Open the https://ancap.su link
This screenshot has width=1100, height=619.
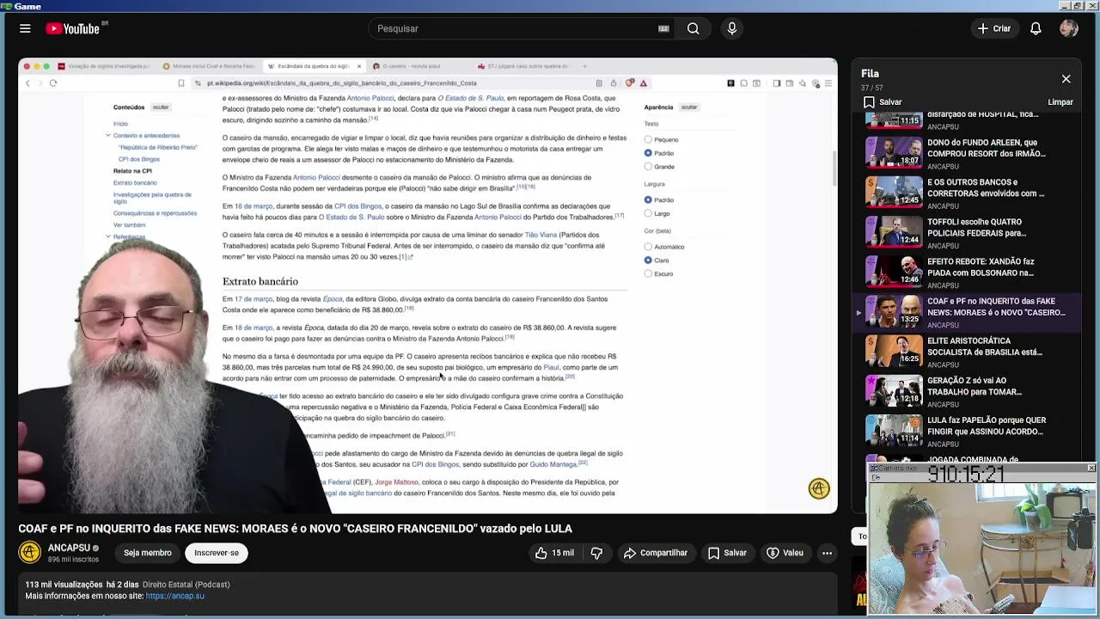point(174,596)
